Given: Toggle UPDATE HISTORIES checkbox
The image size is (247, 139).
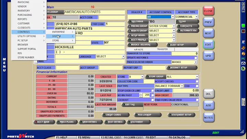Looking at the screenshot, I should (196, 58).
